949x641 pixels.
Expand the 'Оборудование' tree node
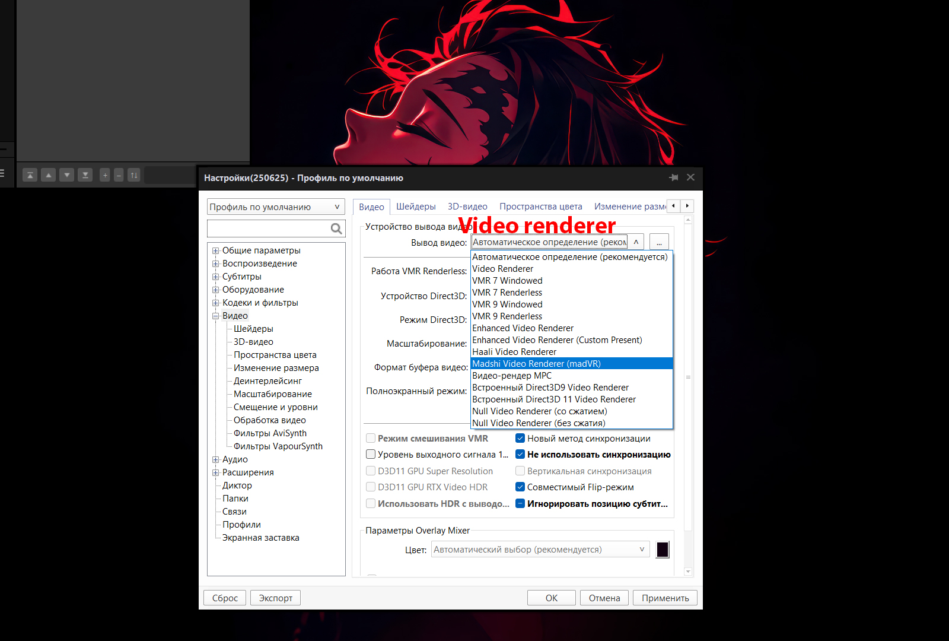click(x=216, y=290)
